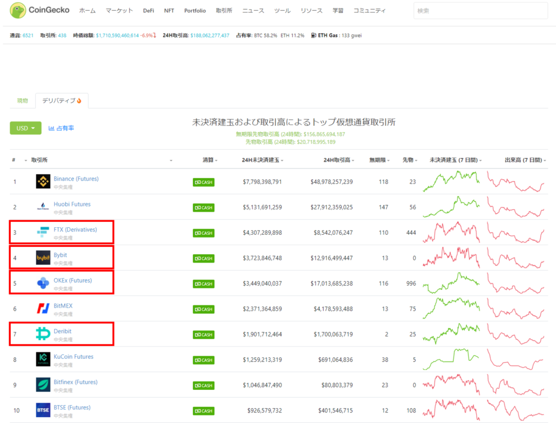
Task: Click the 占有率 dominance chart link
Action: click(x=61, y=128)
